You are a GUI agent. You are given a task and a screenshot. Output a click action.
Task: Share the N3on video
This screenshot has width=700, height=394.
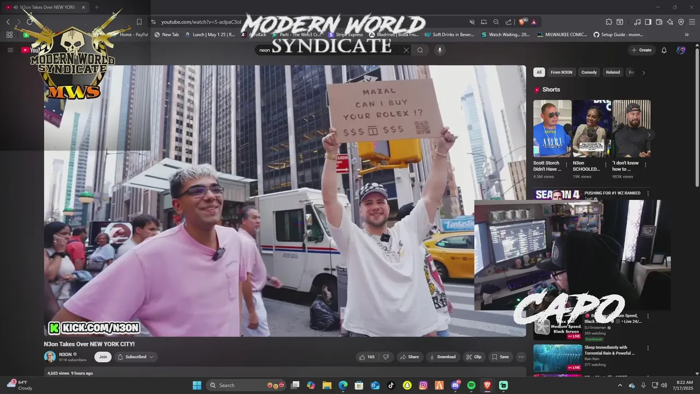[x=410, y=357]
